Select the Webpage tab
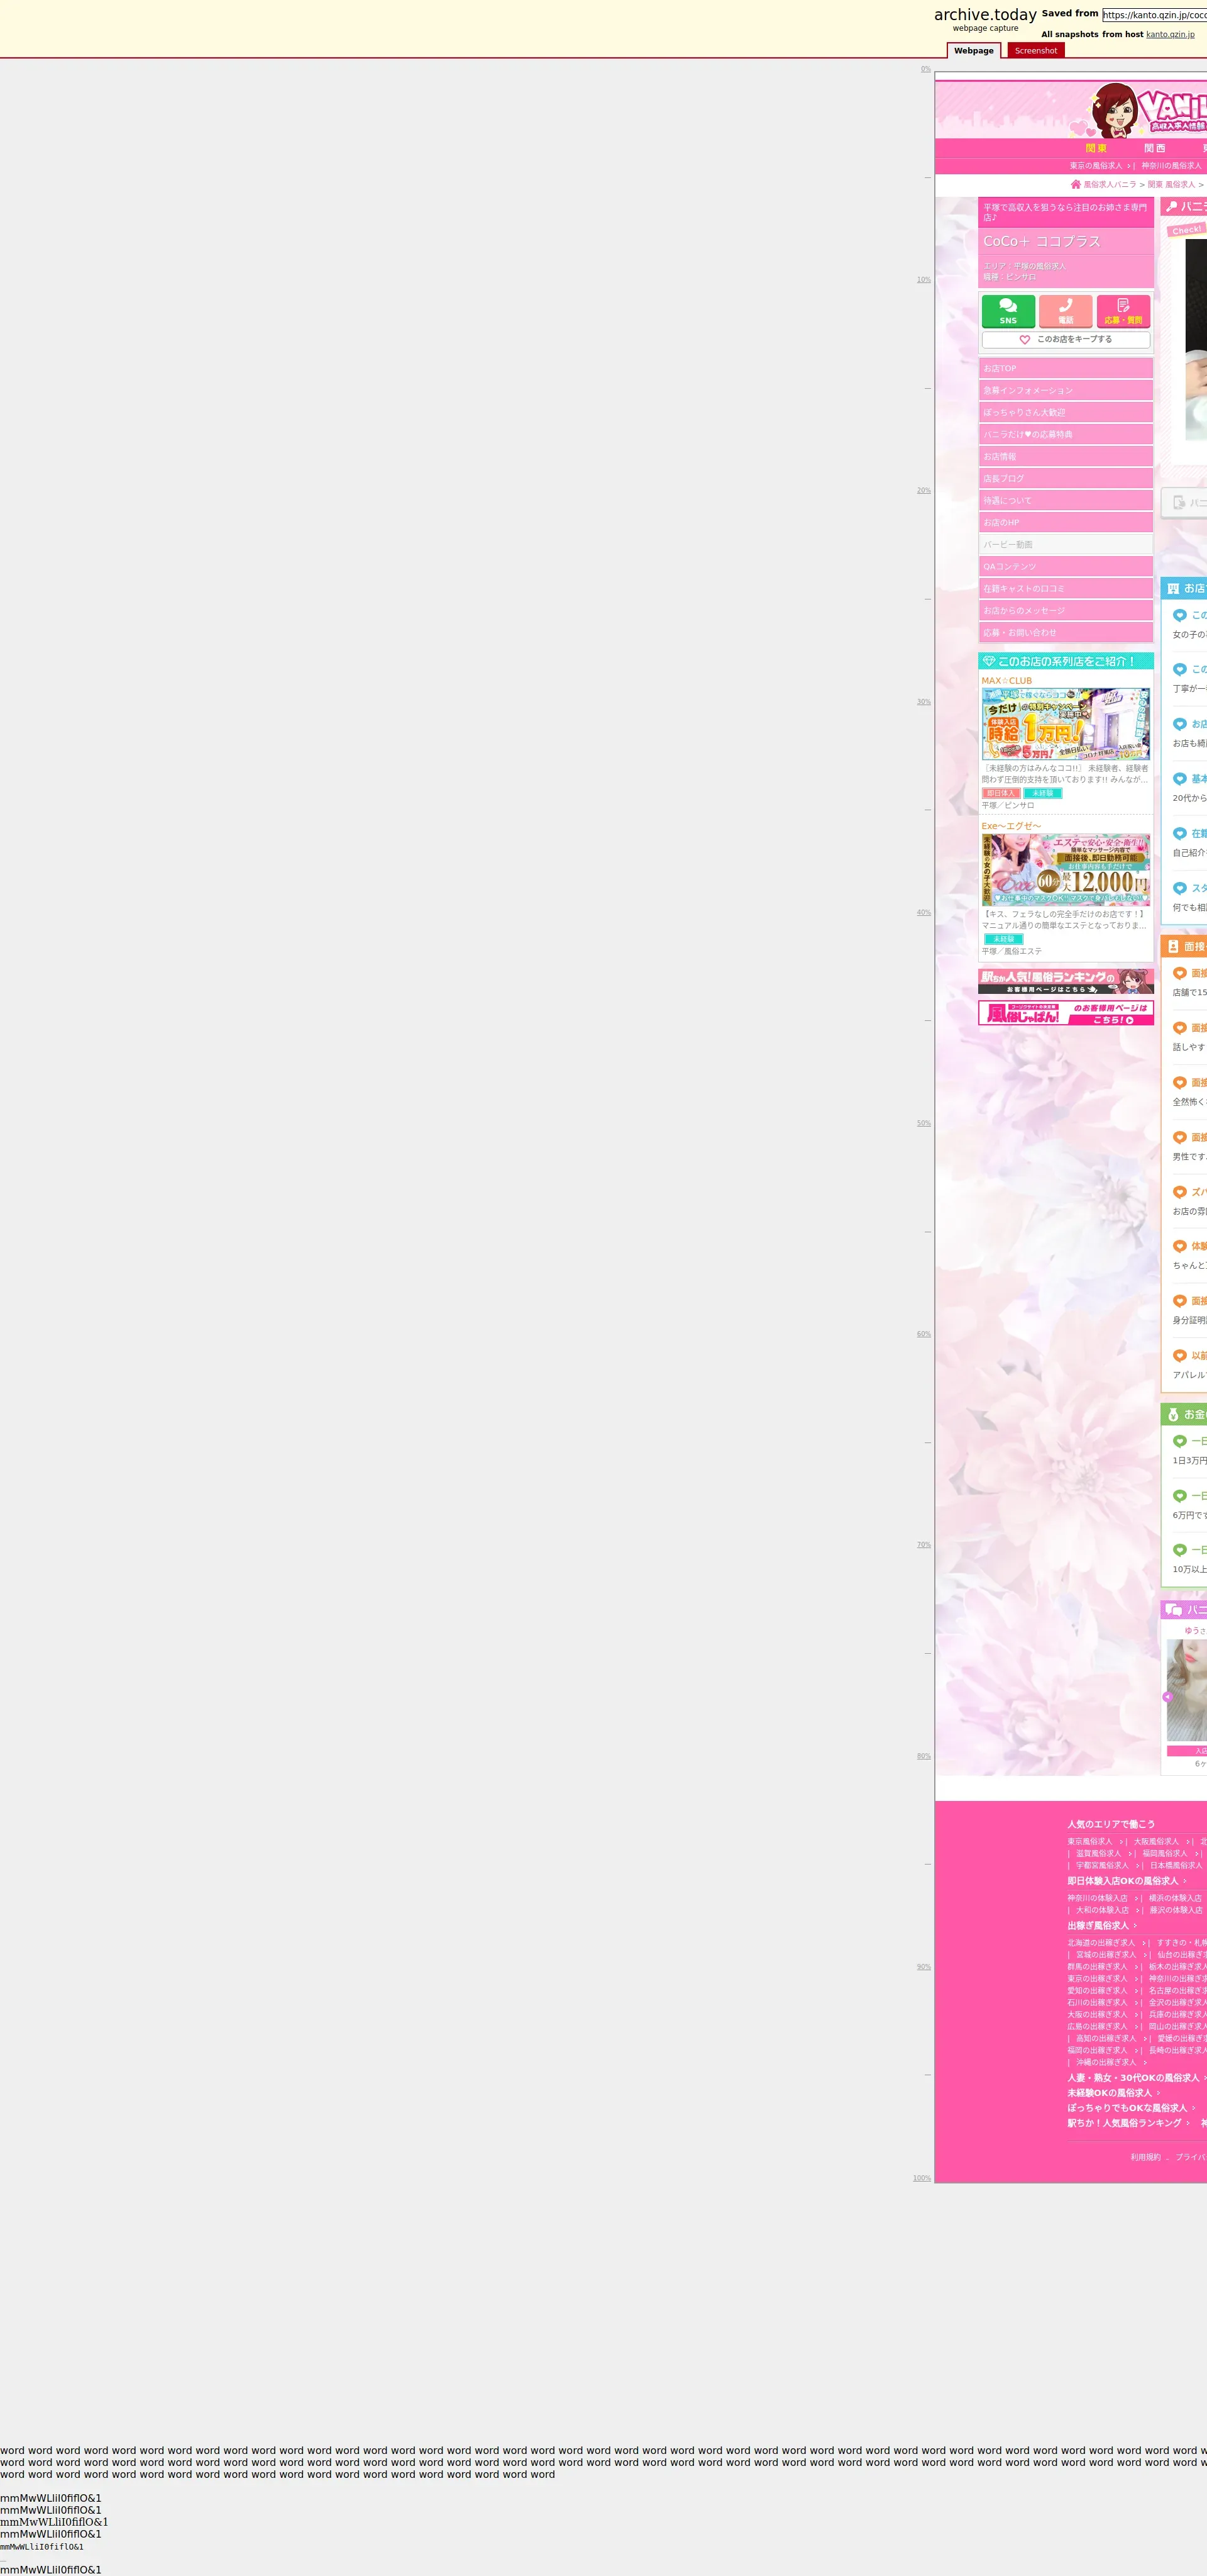Image resolution: width=1207 pixels, height=2576 pixels. tap(973, 51)
